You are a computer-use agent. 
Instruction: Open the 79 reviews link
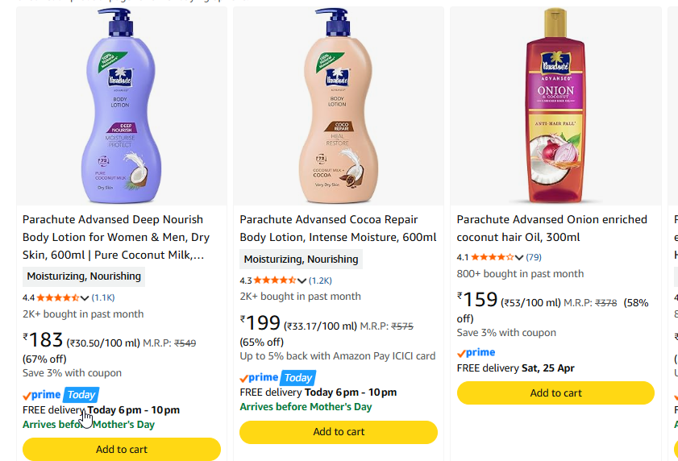pos(534,257)
